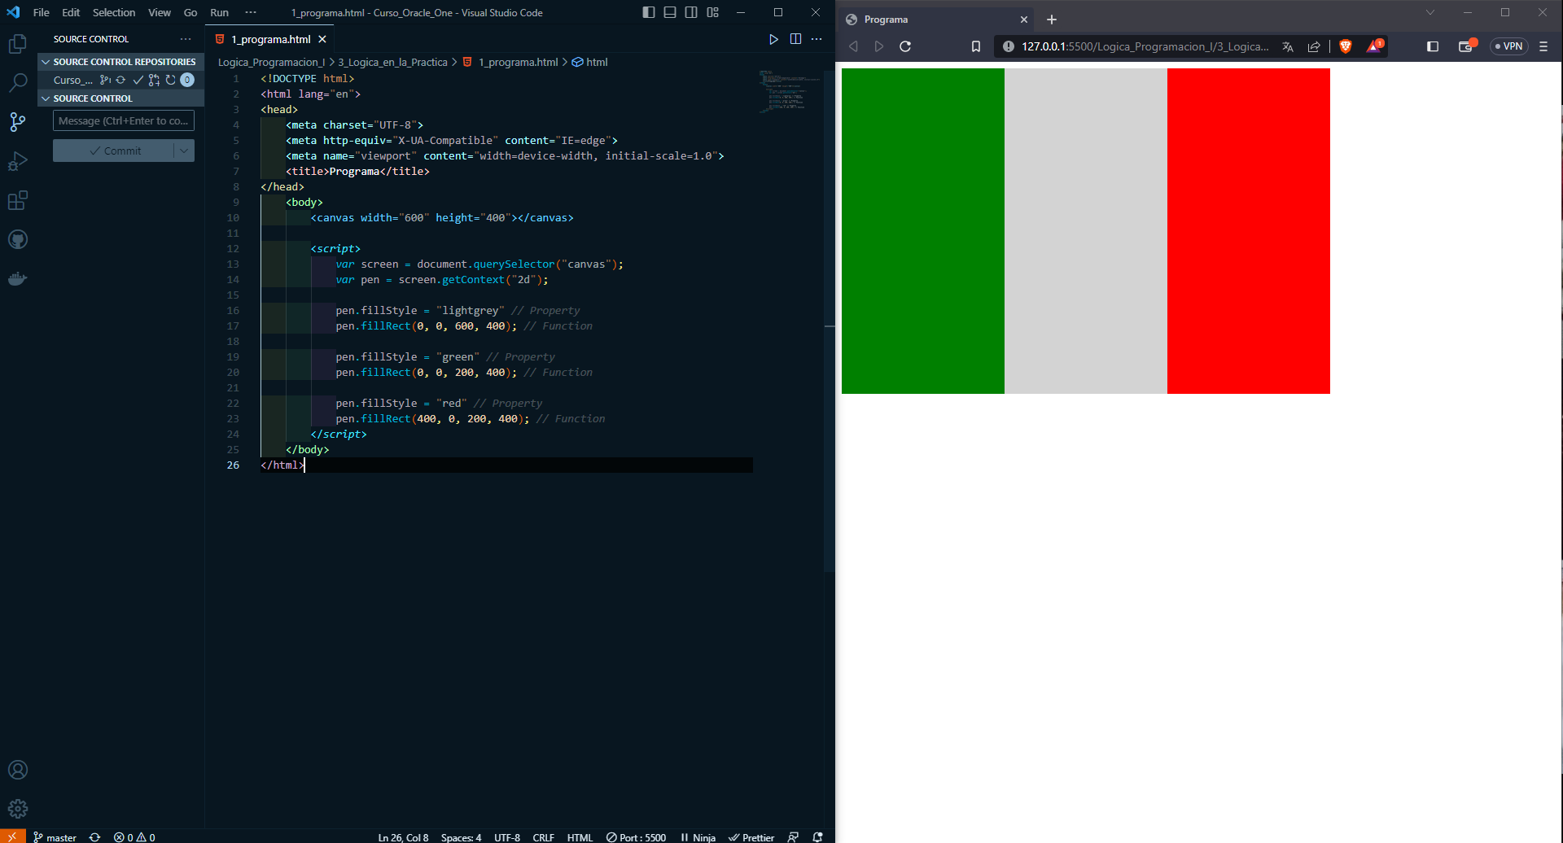Click the pull request icon in repository row

(x=154, y=80)
